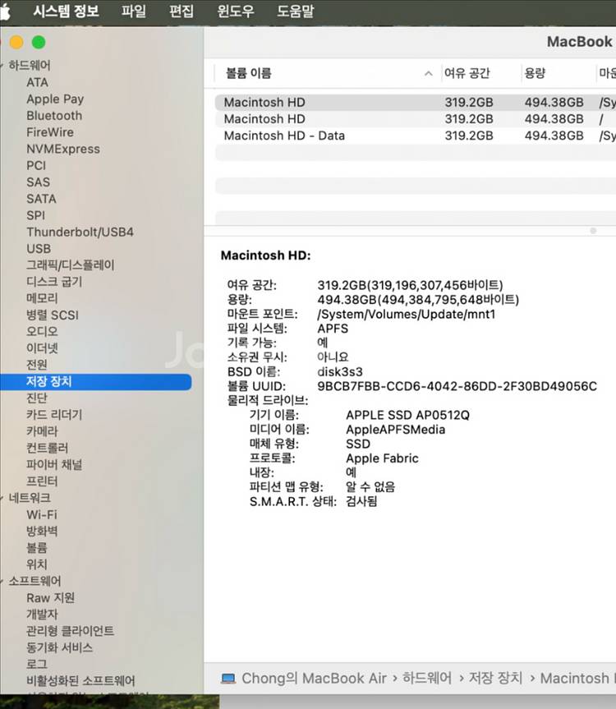Select 비활성화된 소프트웨어 in the sidebar
The height and width of the screenshot is (709, 616).
[x=80, y=681]
